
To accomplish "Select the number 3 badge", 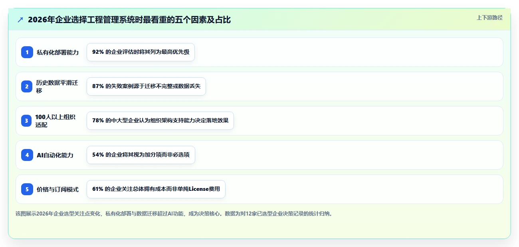I will [x=27, y=121].
